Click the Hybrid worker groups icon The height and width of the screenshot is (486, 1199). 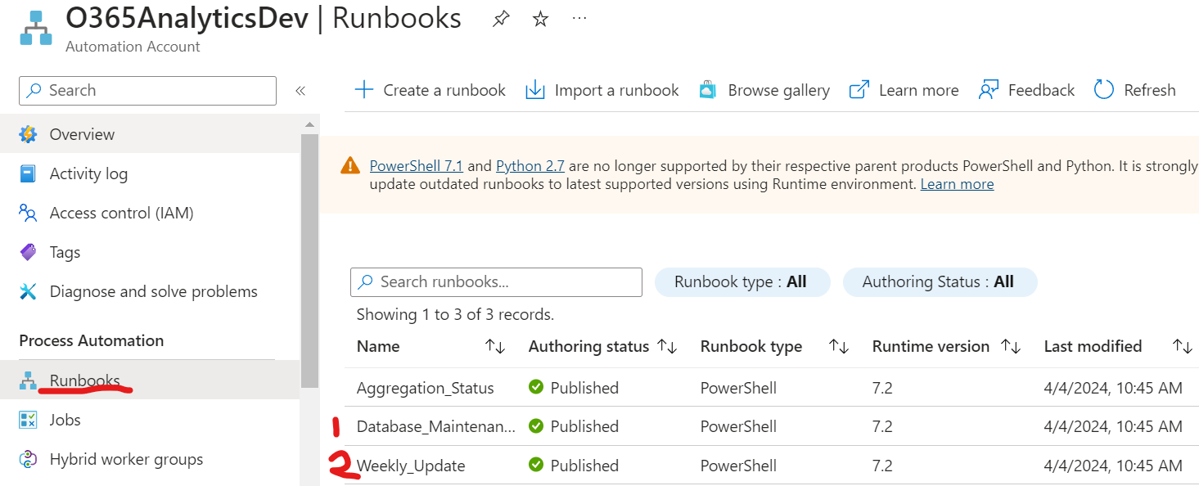point(28,459)
